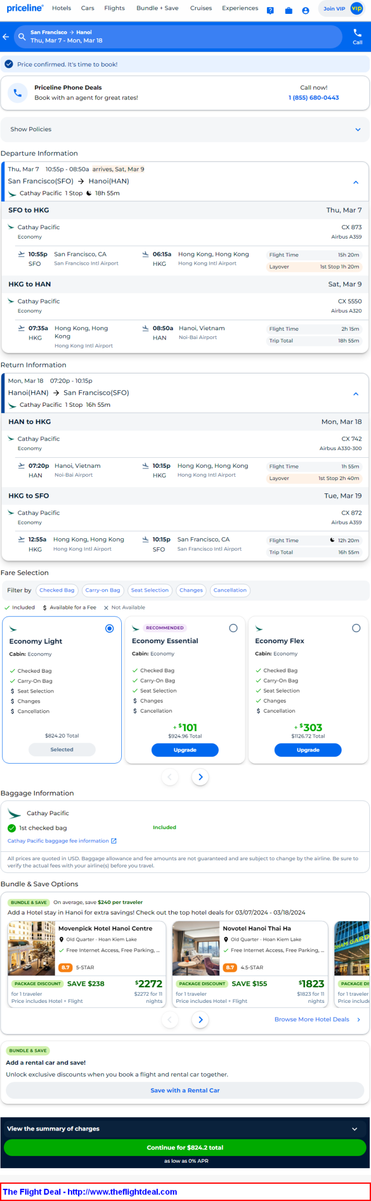Open Novotel Hanoi Thai Ha thumbnail
Viewport: 371px width, 1201px height.
pos(196,949)
